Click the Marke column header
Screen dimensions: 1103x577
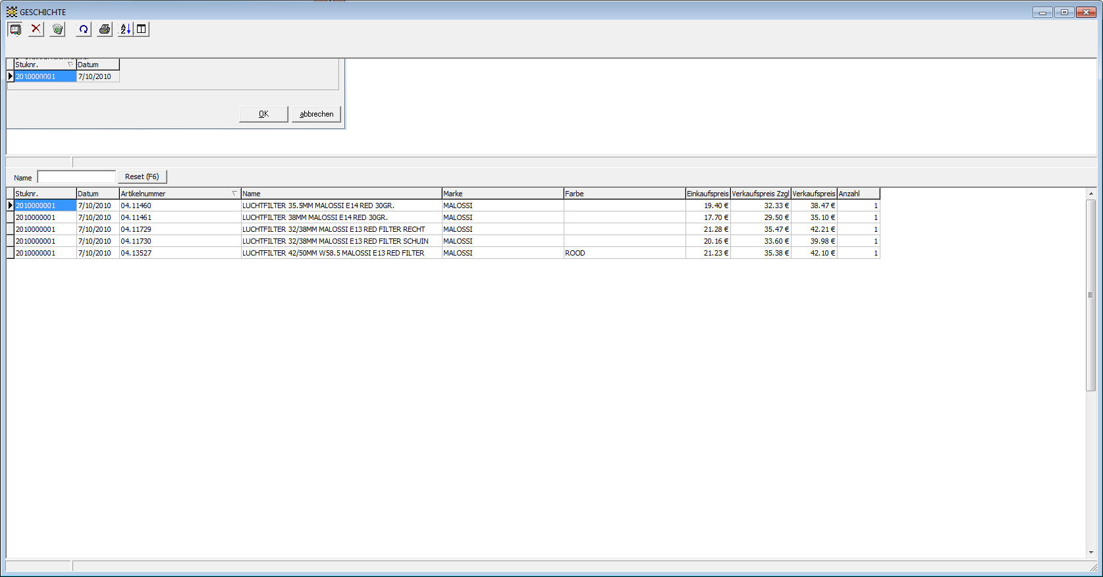click(502, 194)
